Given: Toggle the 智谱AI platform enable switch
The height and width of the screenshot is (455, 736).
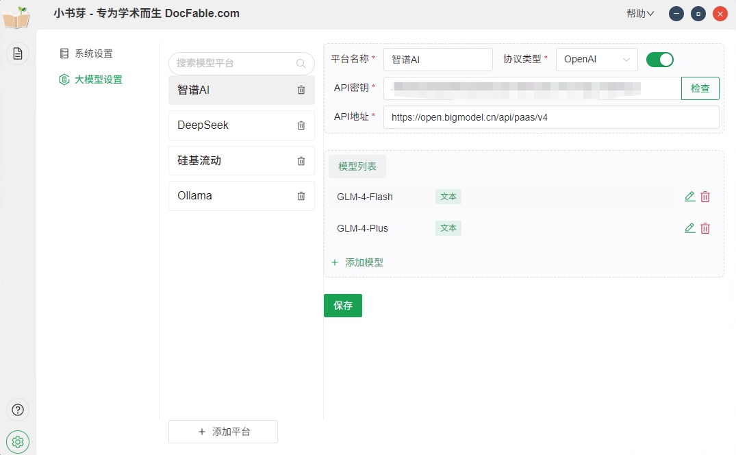Looking at the screenshot, I should [659, 60].
